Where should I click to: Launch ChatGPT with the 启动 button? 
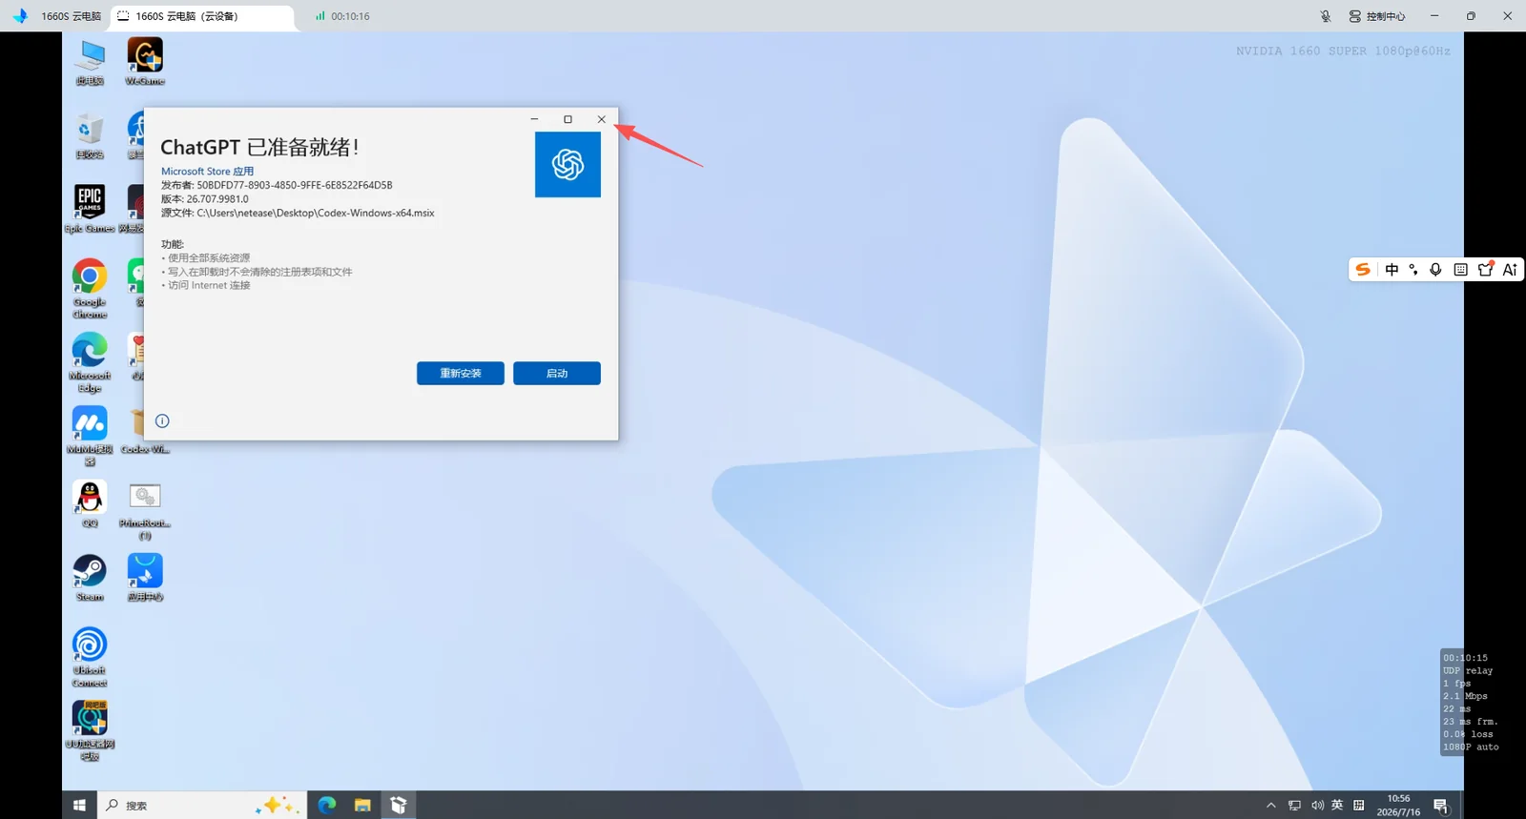tap(557, 373)
